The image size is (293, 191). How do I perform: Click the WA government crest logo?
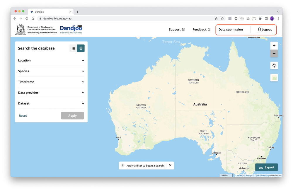coord(21,30)
